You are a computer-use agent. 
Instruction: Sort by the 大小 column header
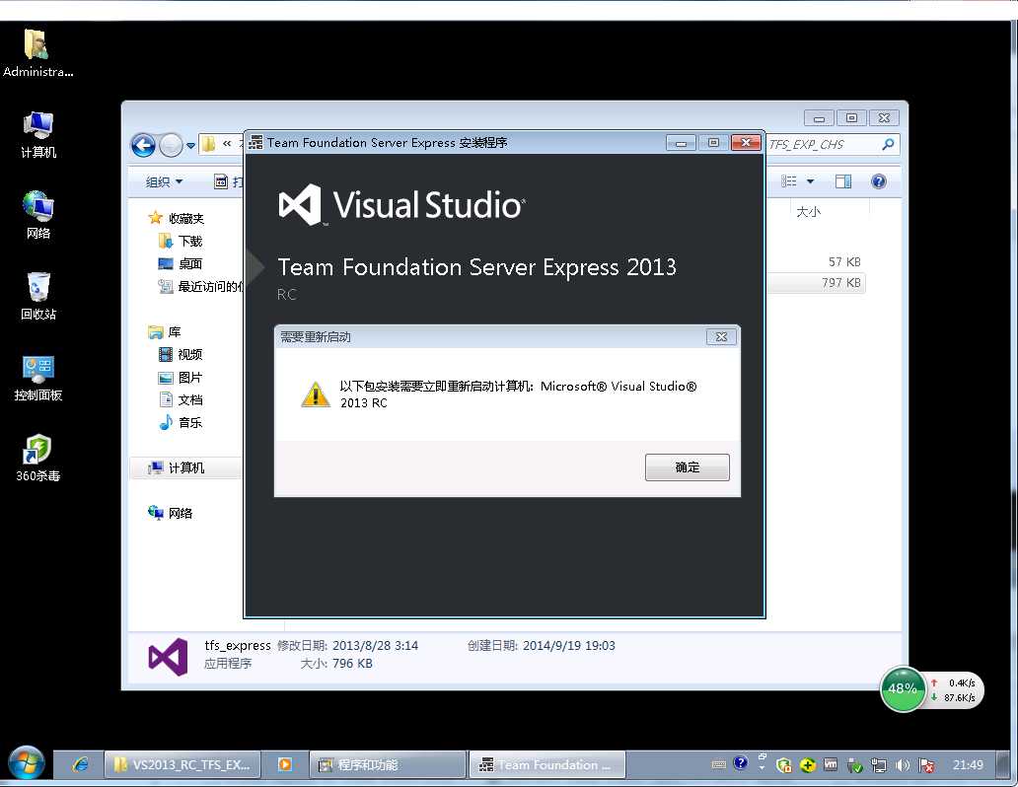(x=808, y=212)
